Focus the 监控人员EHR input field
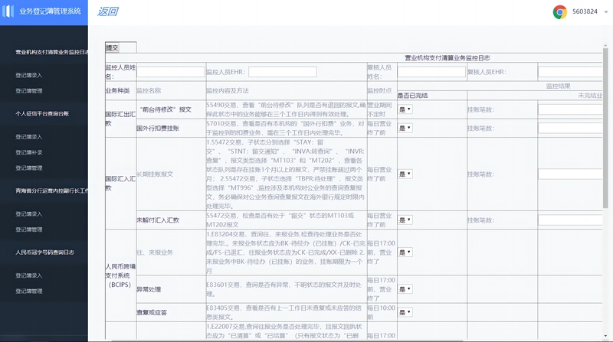Viewport: 613px width, 342px height. pos(282,72)
